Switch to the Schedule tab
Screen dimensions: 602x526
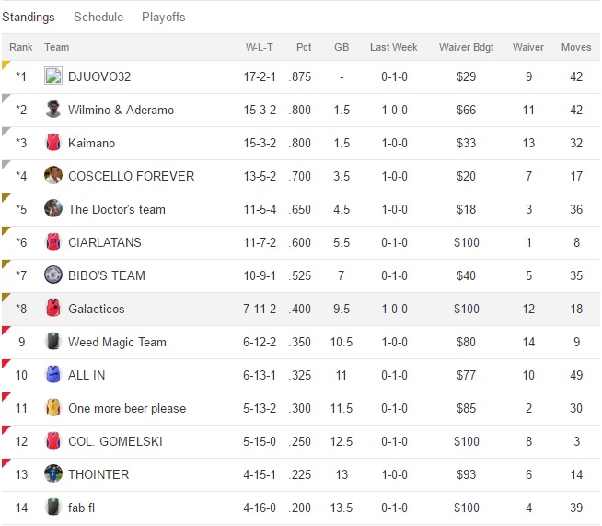98,18
